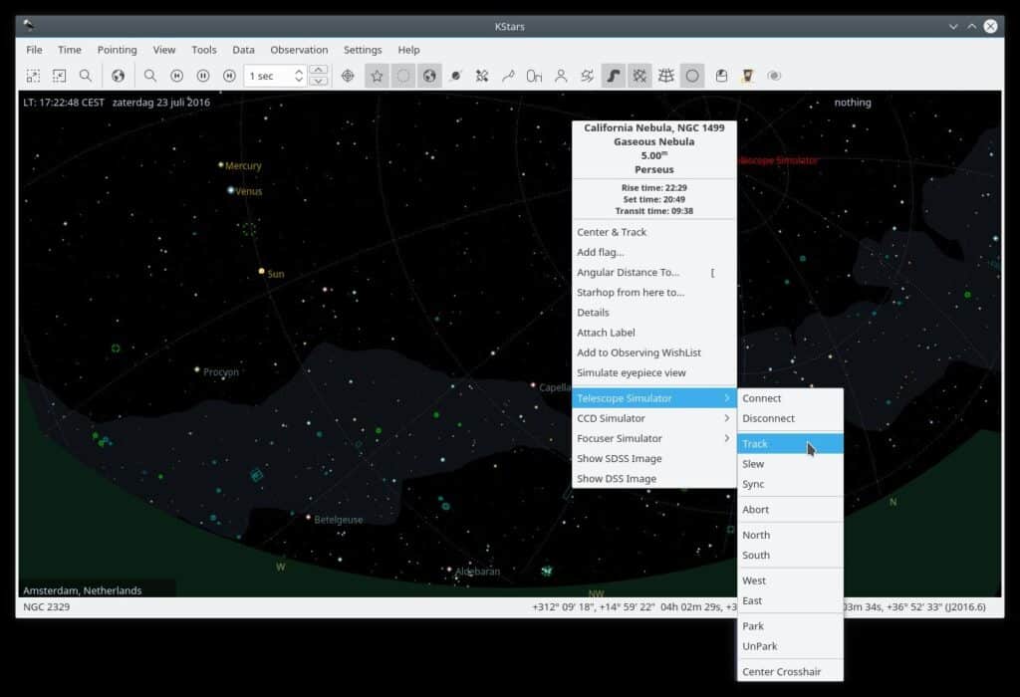Click the crosshair telescope control icon
The width and height of the screenshot is (1020, 697).
(348, 76)
